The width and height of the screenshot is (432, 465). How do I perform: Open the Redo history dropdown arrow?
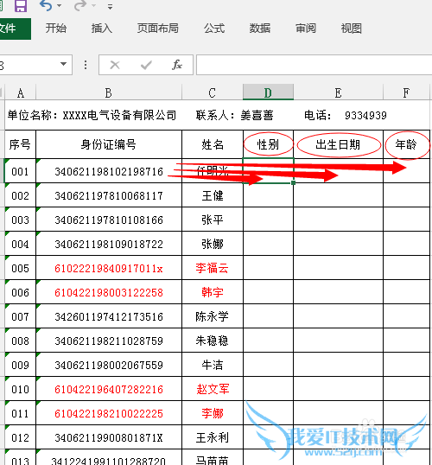pyautogui.click(x=93, y=6)
